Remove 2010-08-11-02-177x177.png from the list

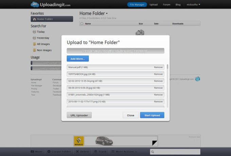[x=158, y=102]
